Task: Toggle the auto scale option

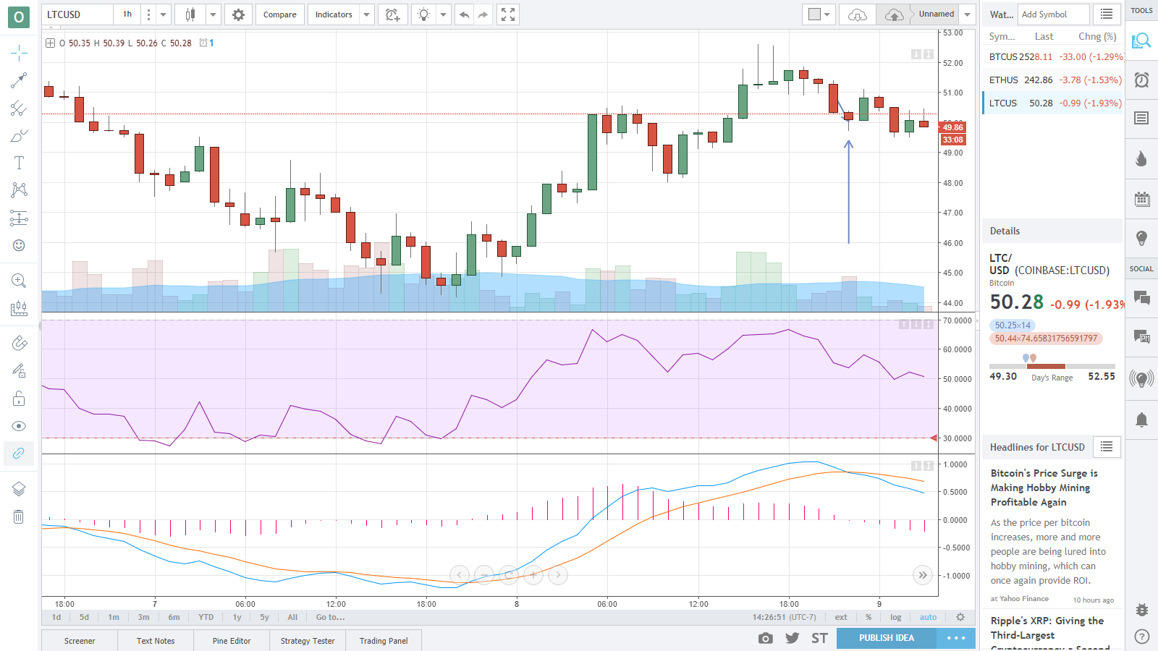Action: tap(929, 618)
